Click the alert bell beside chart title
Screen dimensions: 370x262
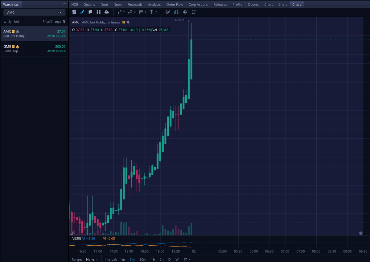[128, 22]
